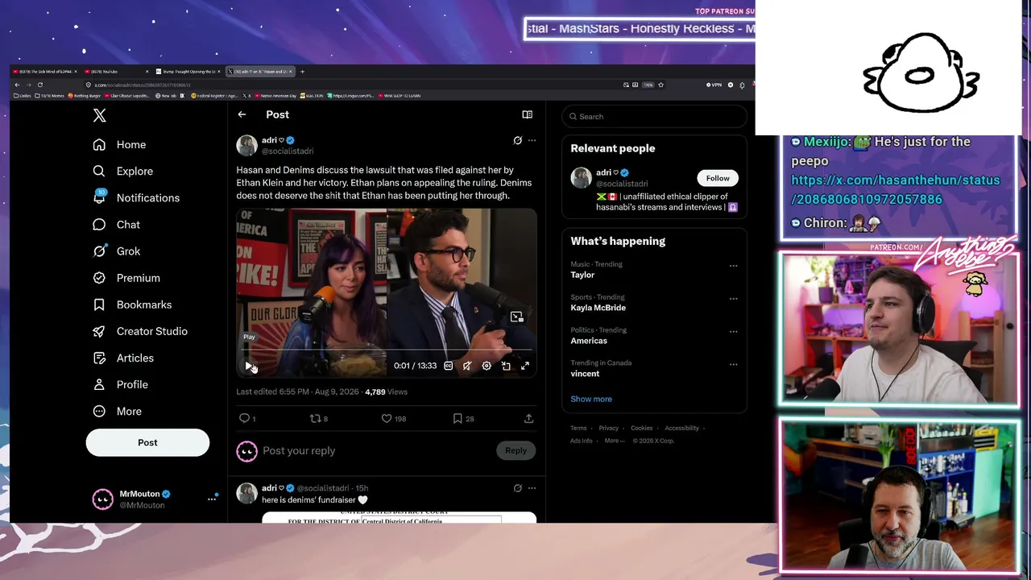The height and width of the screenshot is (580, 1031).
Task: Open Profile in the X sidebar
Action: coord(120,384)
